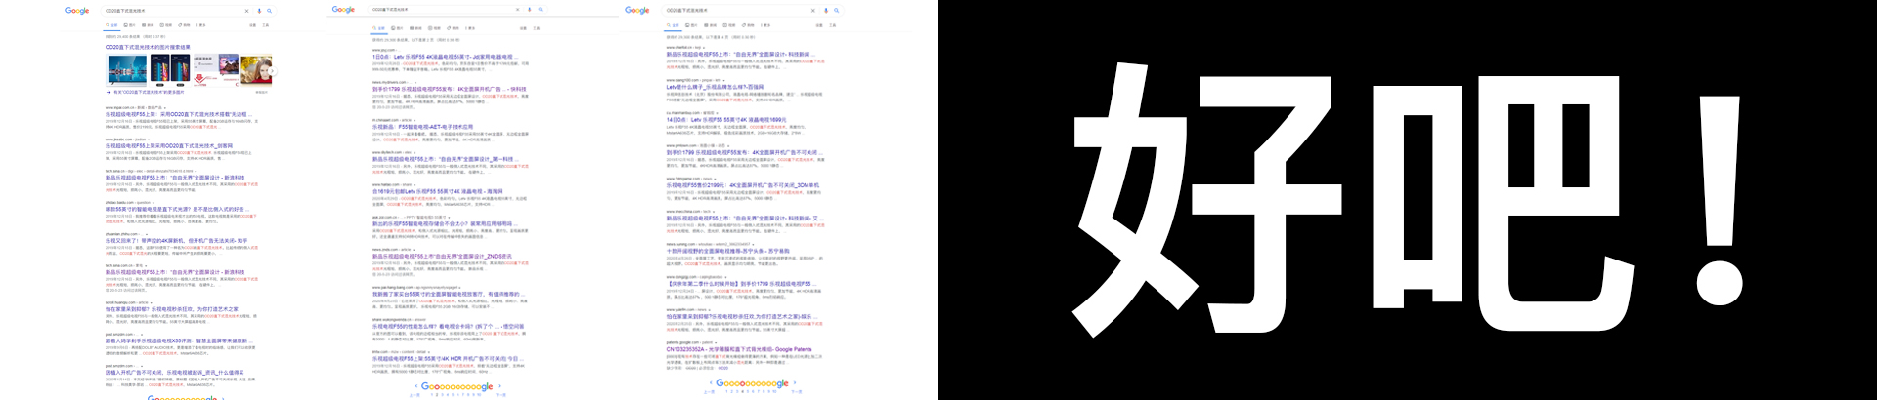Click the 下一页 link on the Google Patents results page
This screenshot has width=1877, height=400.
(x=797, y=392)
